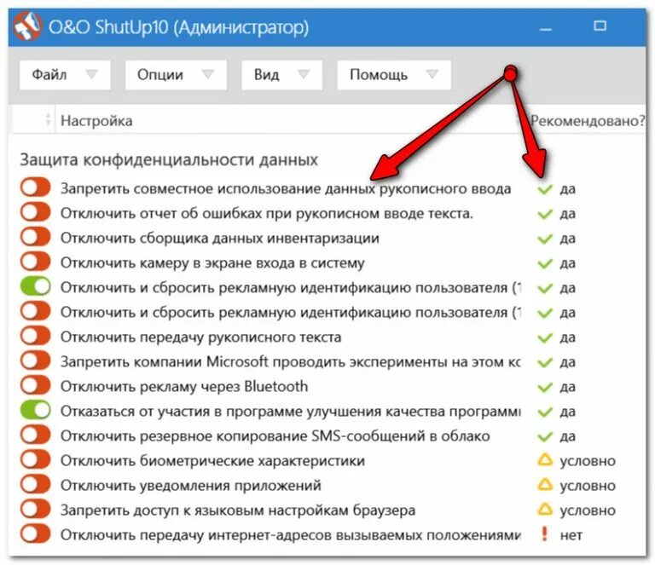
Task: Select text 'Отключить рекламу через Bluetooth'
Action: tap(184, 386)
